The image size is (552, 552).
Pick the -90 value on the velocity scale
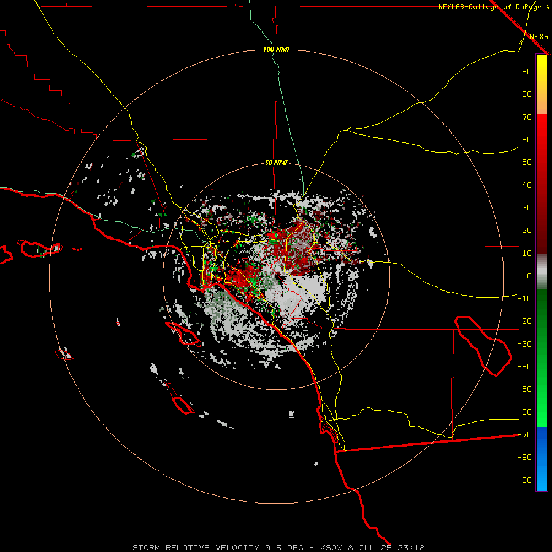click(524, 480)
